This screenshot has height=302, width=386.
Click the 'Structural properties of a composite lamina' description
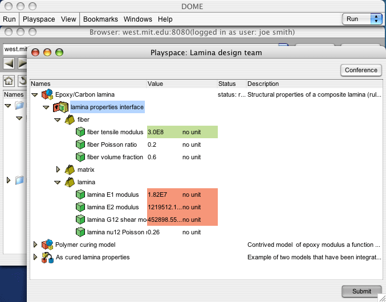tap(314, 95)
